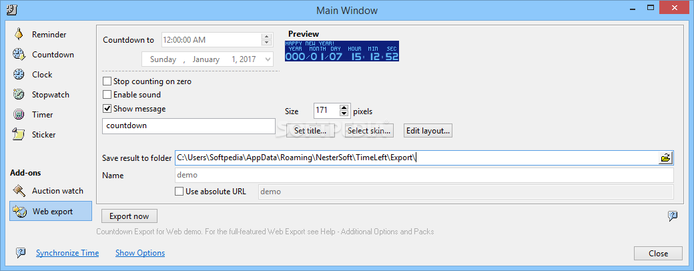694x271 pixels.
Task: Select the Web export add-on
Action: coord(51,211)
